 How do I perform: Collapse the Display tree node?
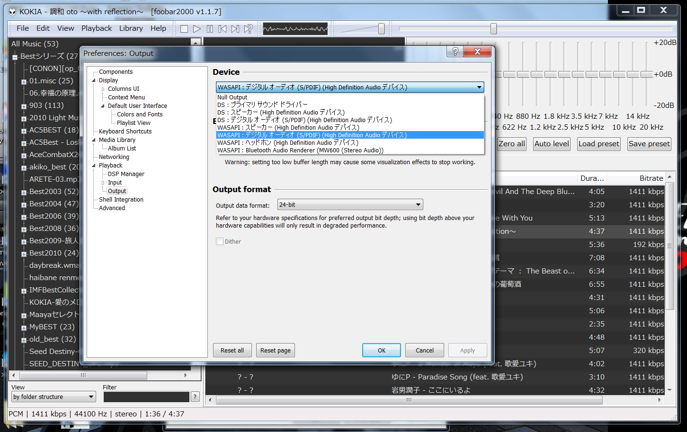(94, 80)
